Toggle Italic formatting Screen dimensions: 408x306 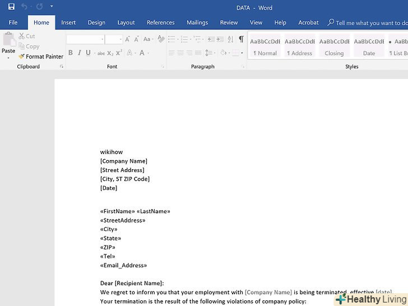(79, 53)
